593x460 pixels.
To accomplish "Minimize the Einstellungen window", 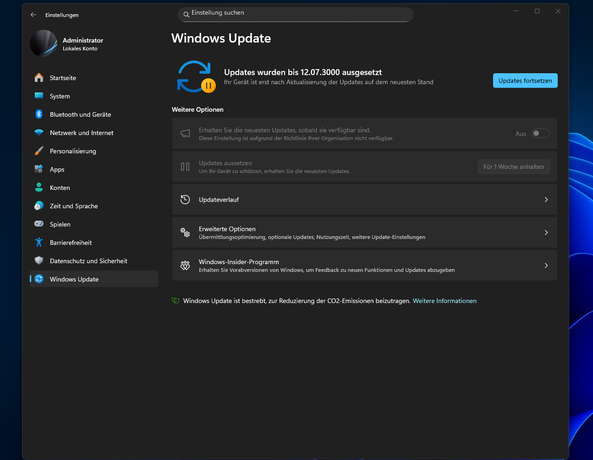I will tap(516, 11).
